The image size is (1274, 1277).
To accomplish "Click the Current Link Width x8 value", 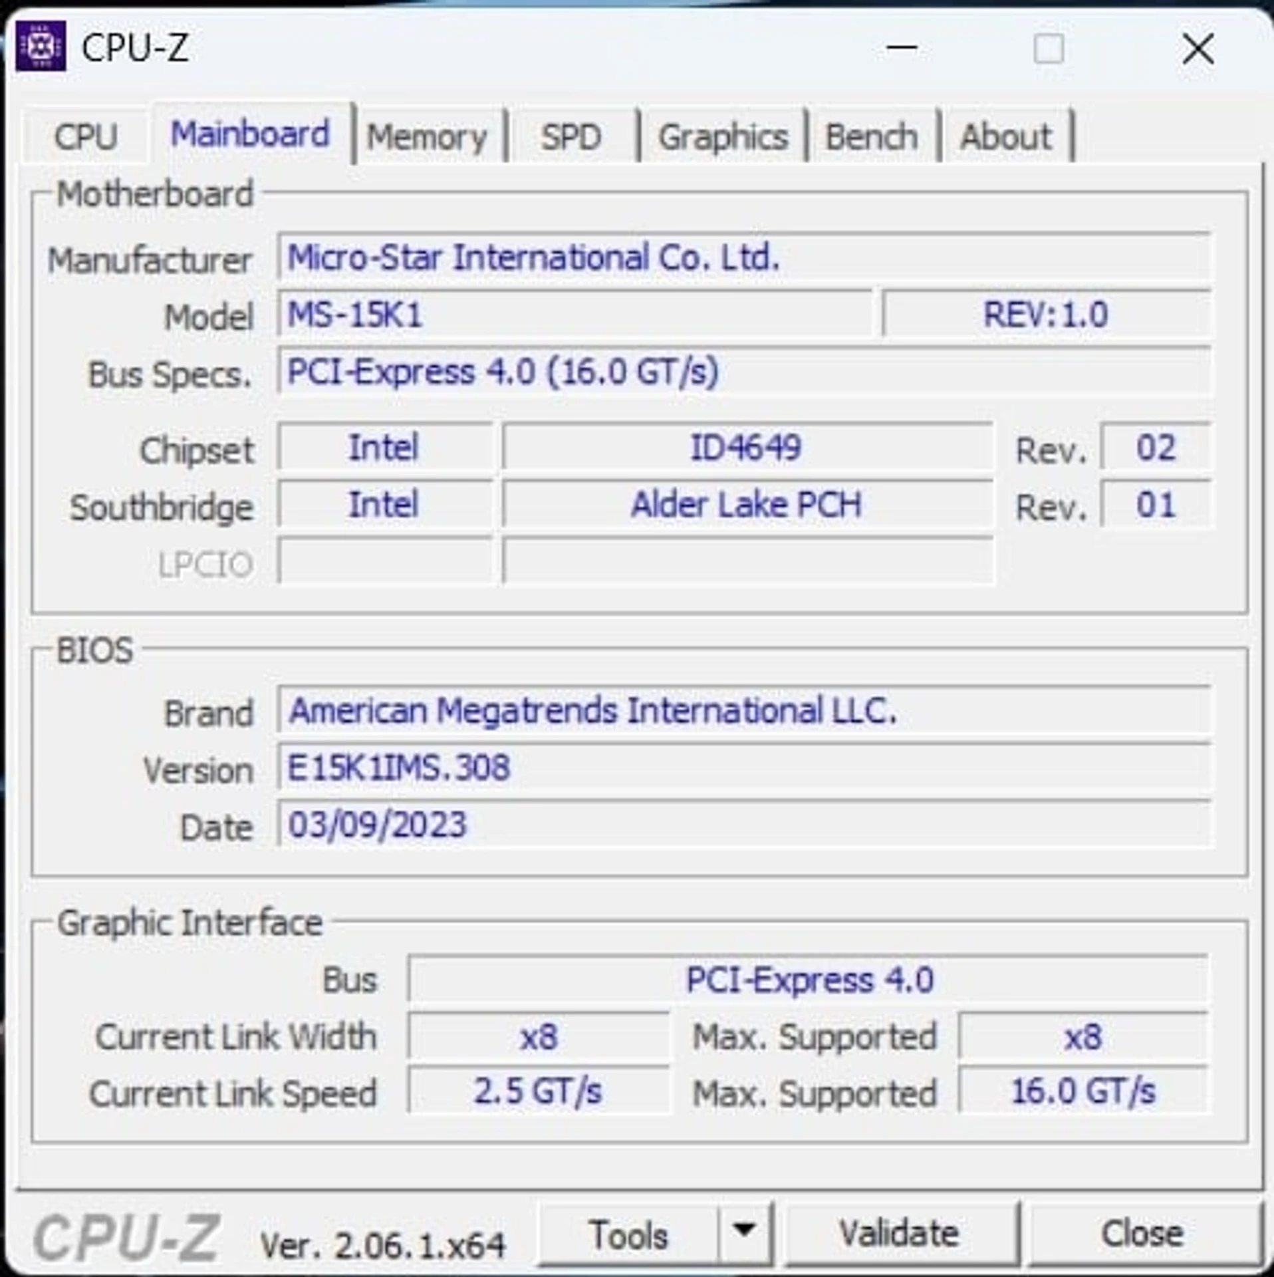I will [539, 1036].
